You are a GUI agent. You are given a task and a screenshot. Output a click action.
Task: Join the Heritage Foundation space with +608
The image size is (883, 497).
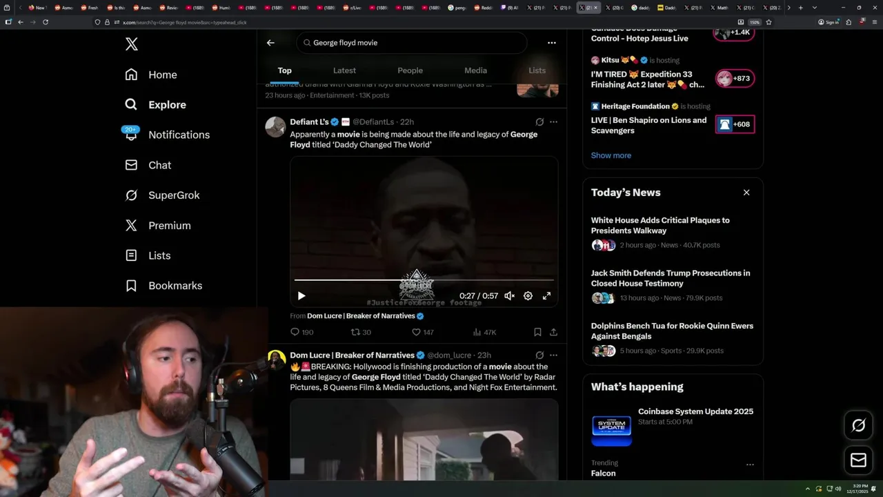[735, 124]
